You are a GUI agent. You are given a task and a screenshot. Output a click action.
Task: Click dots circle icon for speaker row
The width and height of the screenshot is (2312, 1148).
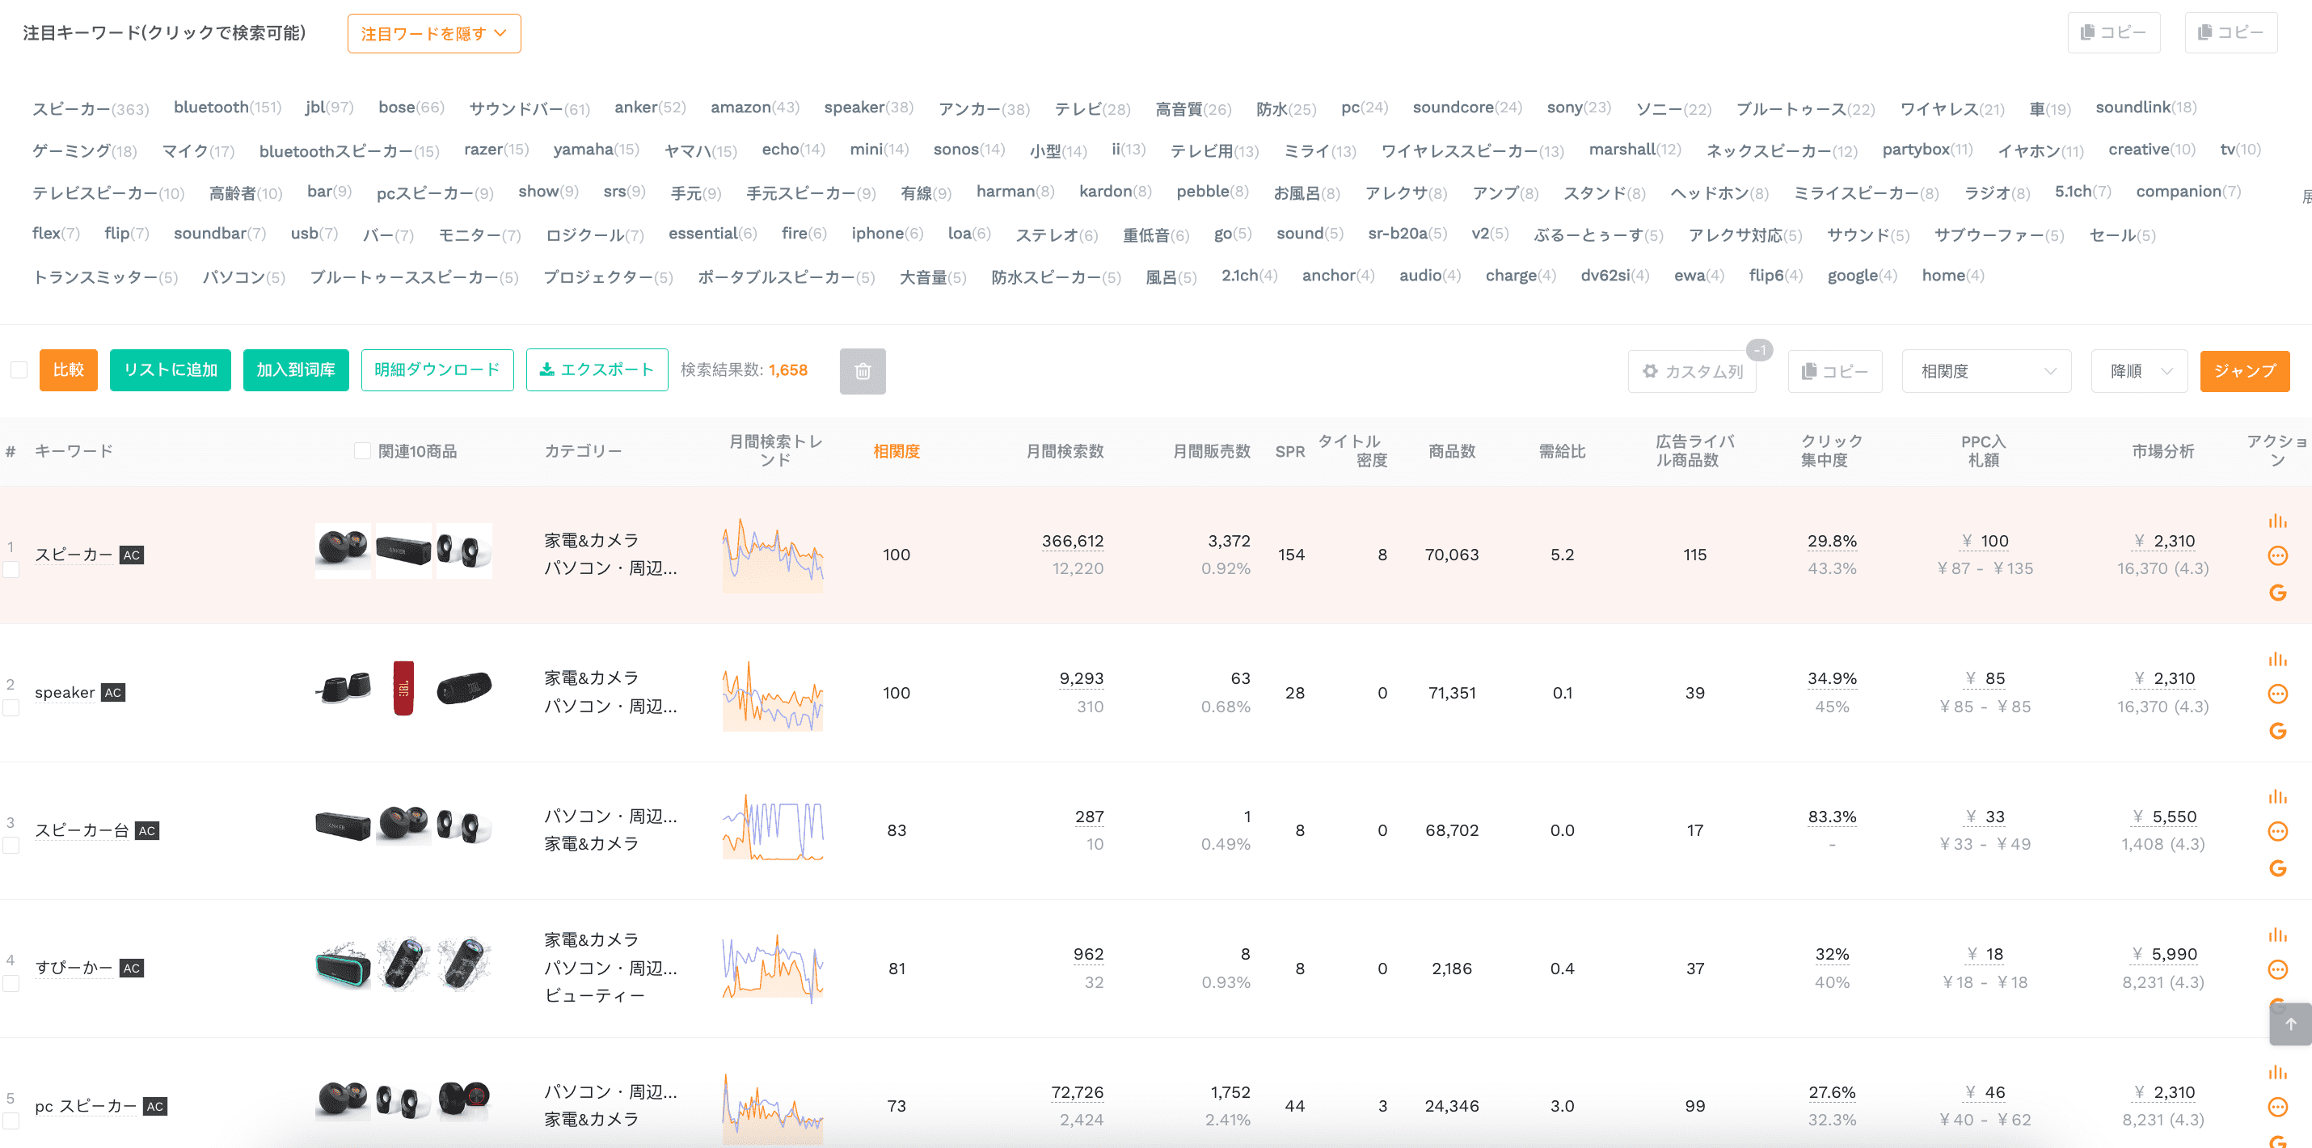[2277, 694]
